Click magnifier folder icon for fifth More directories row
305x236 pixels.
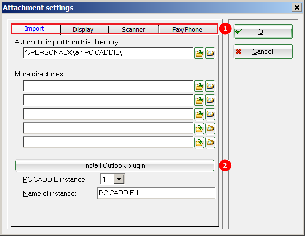[210, 142]
